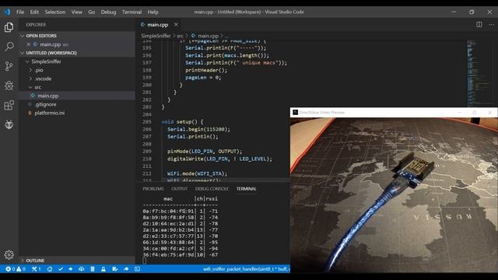Open the editor More Actions ellipsis
The width and height of the screenshot is (498, 280).
[x=491, y=24]
